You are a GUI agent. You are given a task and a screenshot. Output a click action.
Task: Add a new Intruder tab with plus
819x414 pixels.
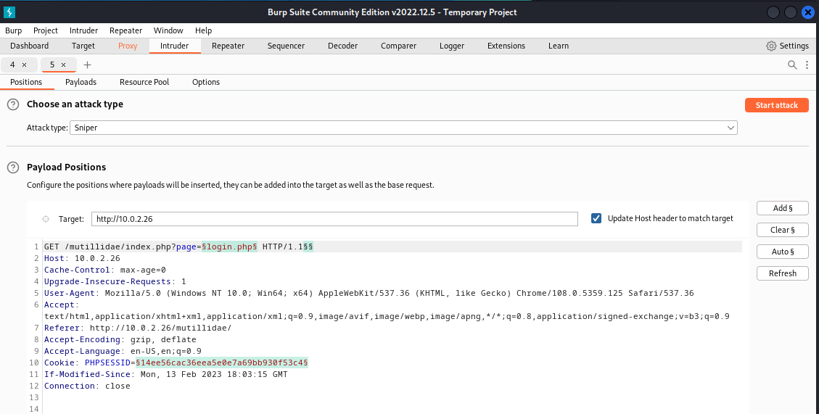pyautogui.click(x=87, y=65)
